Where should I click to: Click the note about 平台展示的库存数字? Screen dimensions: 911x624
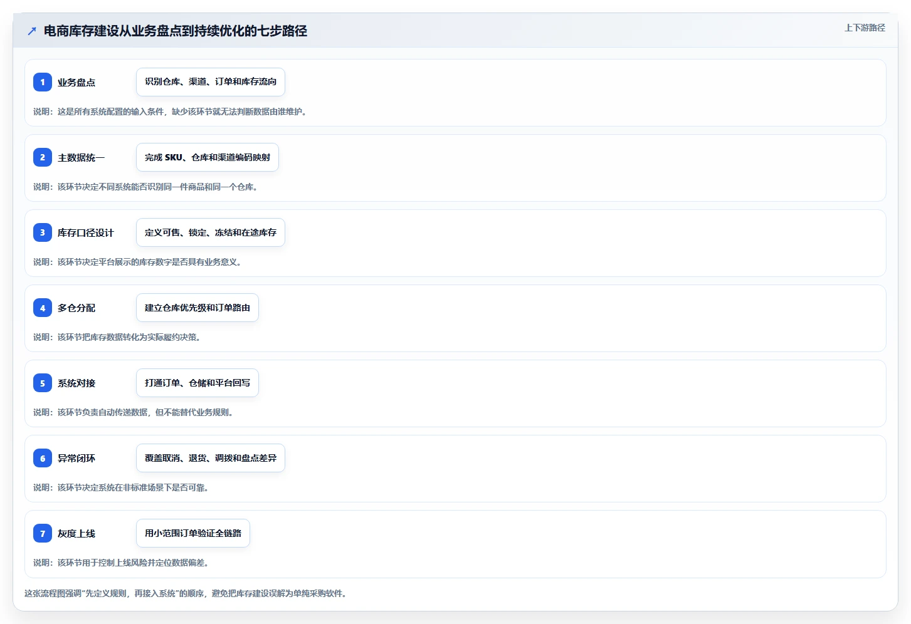137,262
